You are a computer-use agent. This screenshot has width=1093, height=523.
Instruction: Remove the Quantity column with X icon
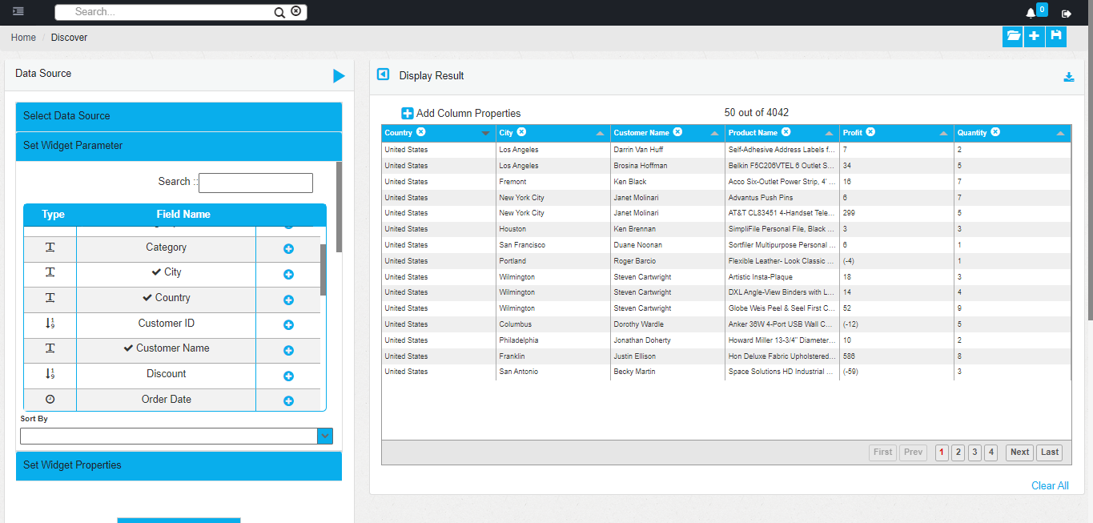click(995, 132)
